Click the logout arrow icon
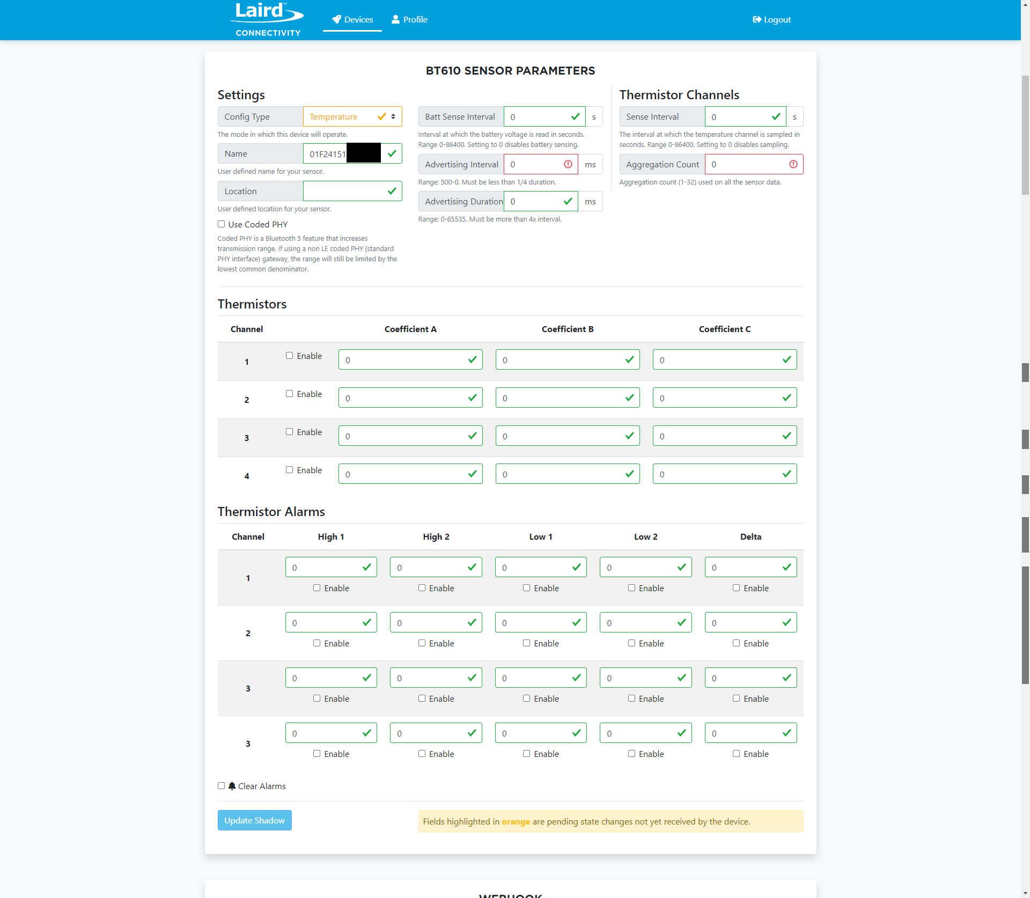Image resolution: width=1030 pixels, height=898 pixels. pos(756,19)
